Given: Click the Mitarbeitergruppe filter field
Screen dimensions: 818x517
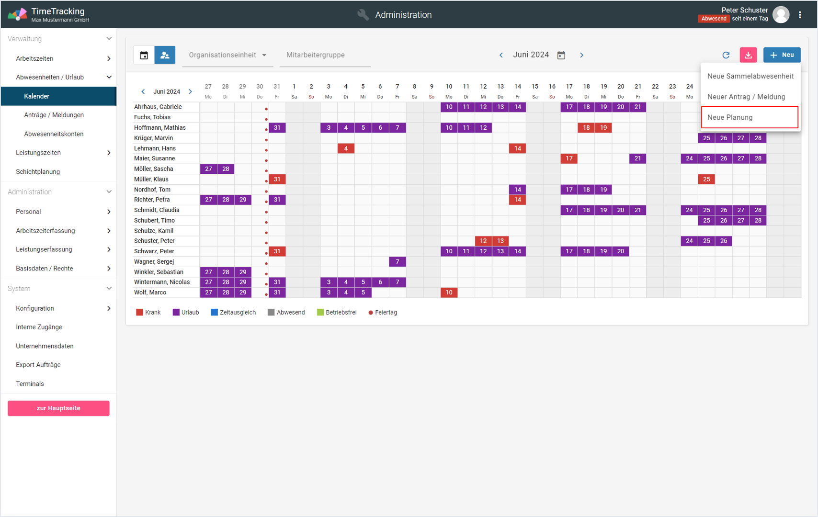Looking at the screenshot, I should coord(325,55).
